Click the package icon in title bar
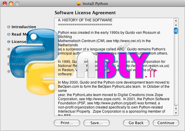185x131 pixels. click(79, 4)
